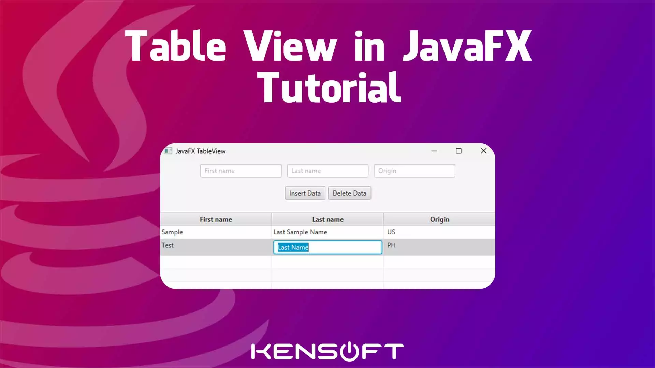Edit the Last Name cell in Test row
Viewport: 655px width, 368px height.
327,247
